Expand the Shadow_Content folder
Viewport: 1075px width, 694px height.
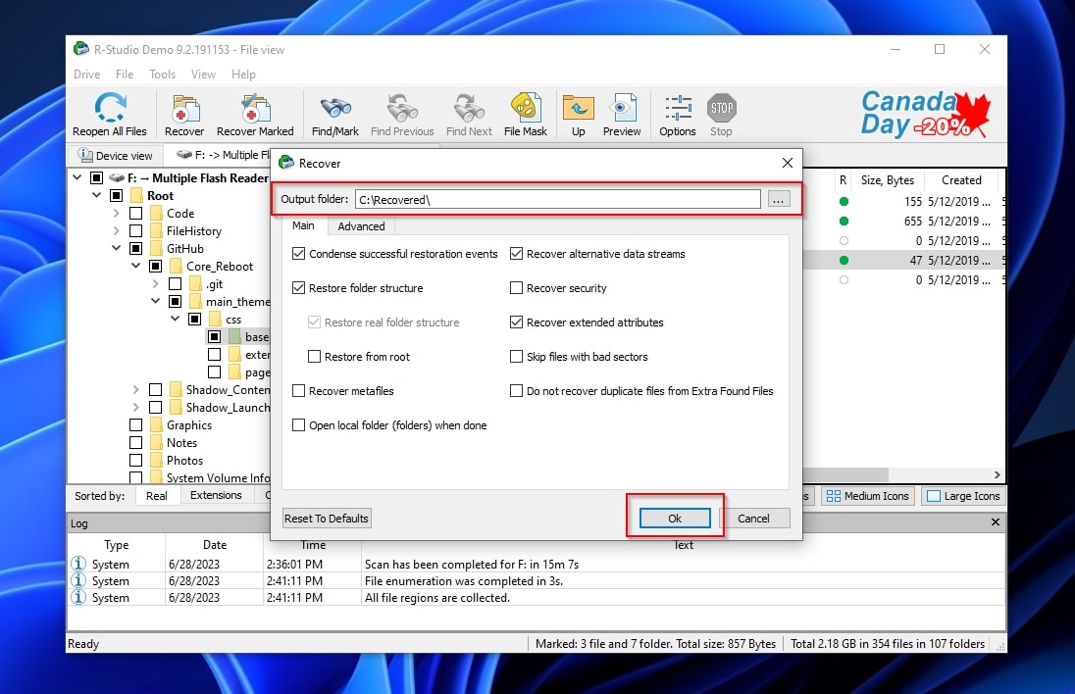(x=136, y=389)
